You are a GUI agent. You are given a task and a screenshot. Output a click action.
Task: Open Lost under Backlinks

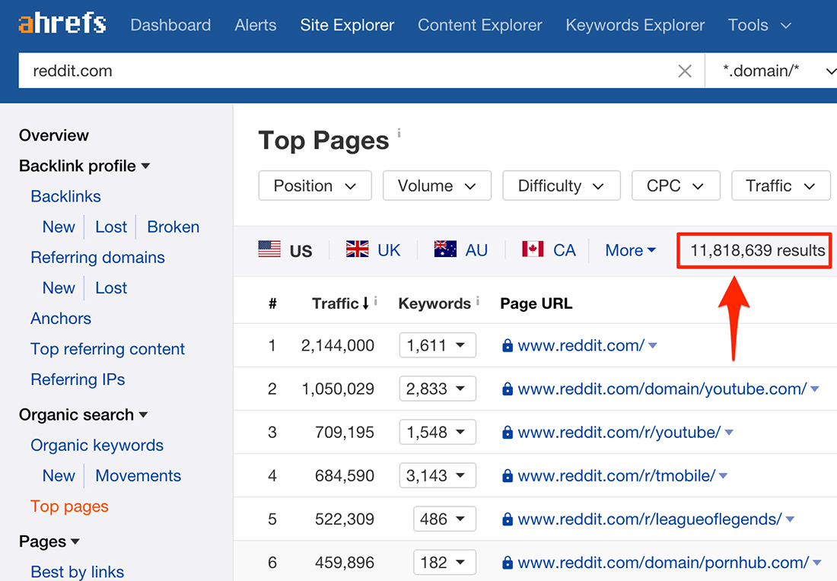point(111,227)
